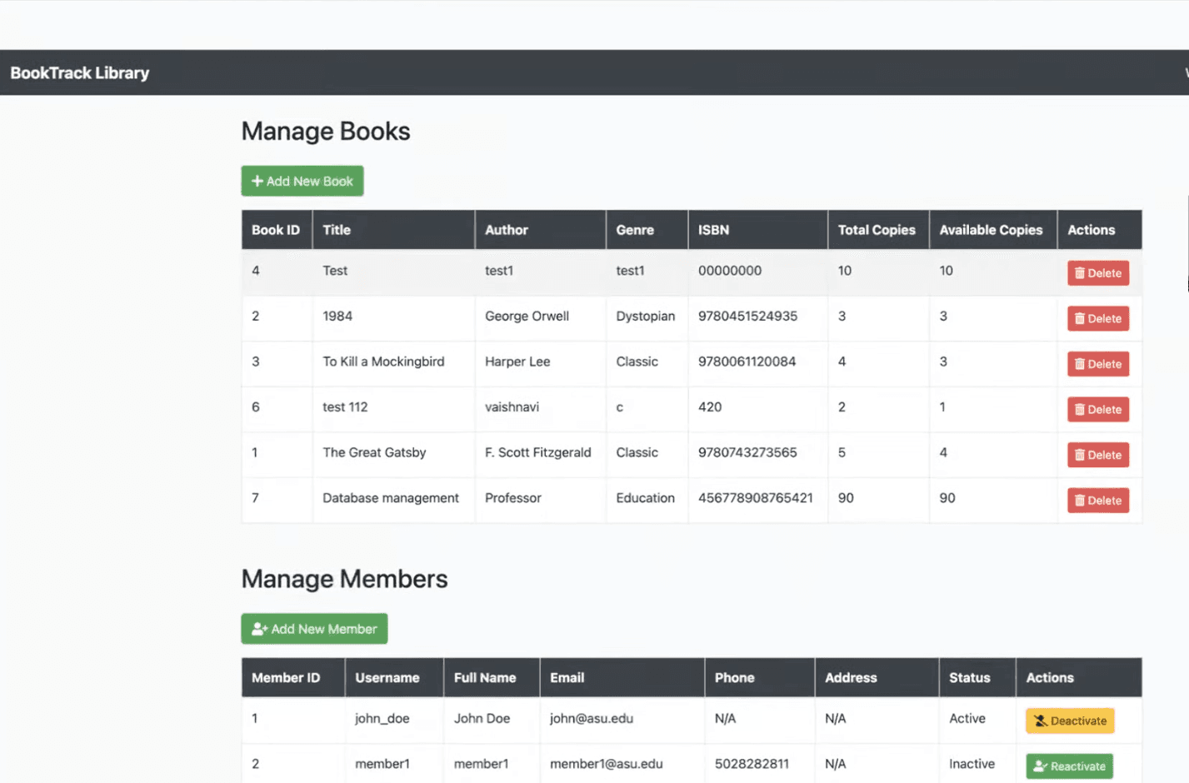
Task: Click the Title column header
Action: 336,229
